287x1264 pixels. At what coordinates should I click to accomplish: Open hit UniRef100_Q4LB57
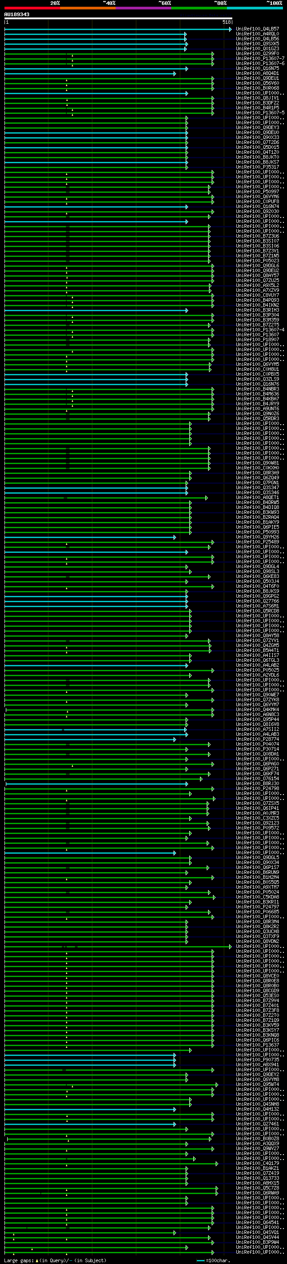[257, 29]
